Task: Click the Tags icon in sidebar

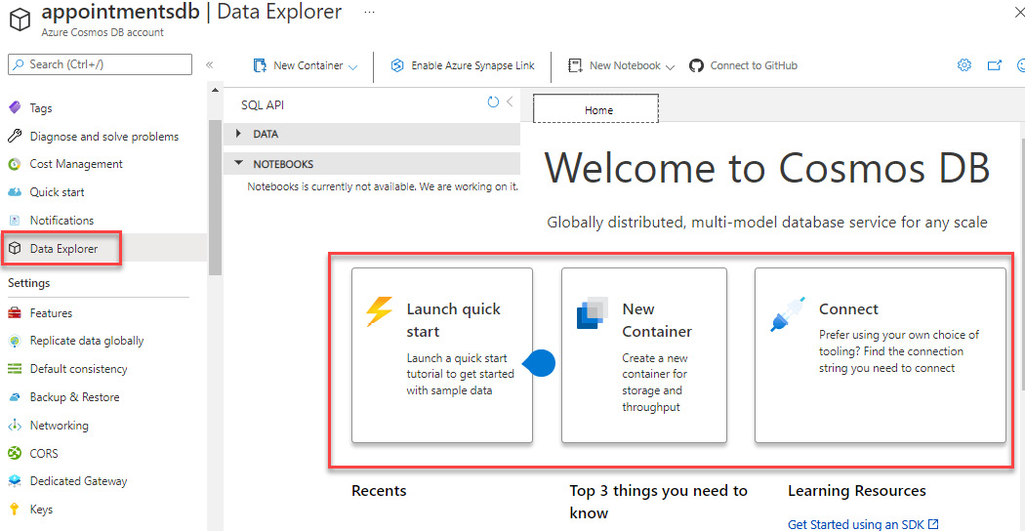Action: pyautogui.click(x=15, y=108)
